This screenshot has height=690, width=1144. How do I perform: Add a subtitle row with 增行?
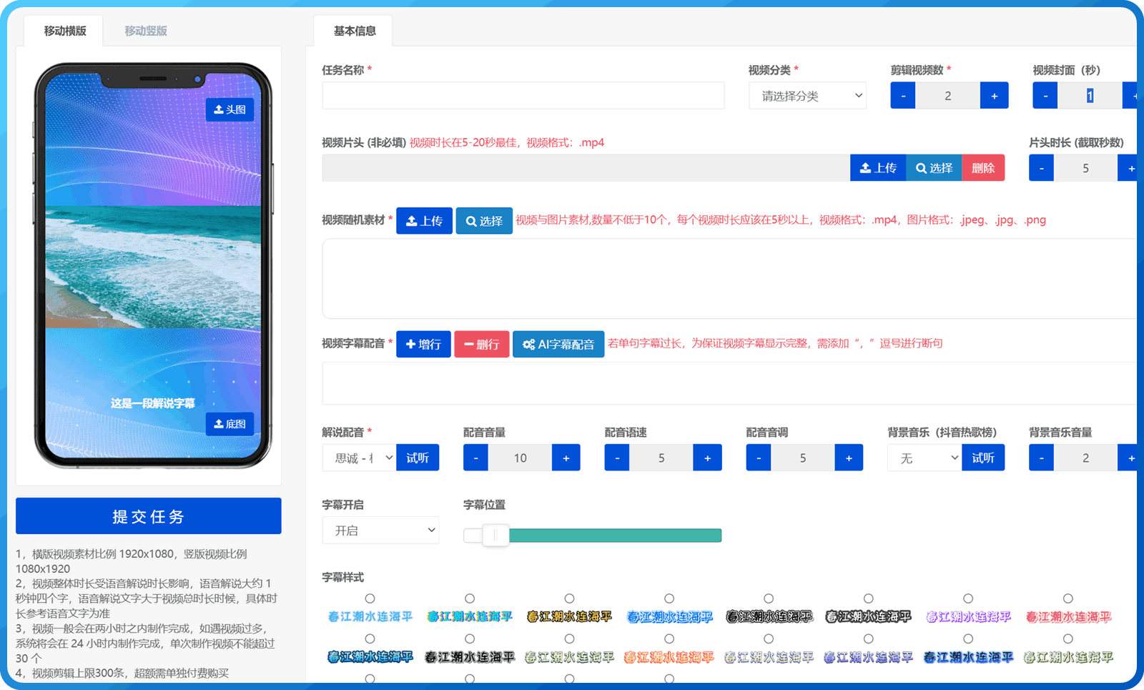pos(423,344)
